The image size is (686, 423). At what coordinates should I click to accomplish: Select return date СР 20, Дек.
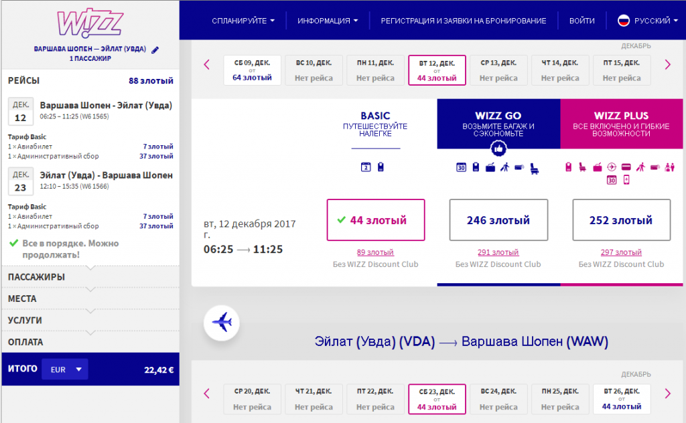[x=252, y=399]
